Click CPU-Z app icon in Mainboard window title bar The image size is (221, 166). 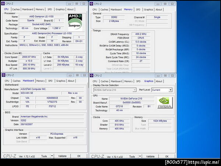coord(4,75)
